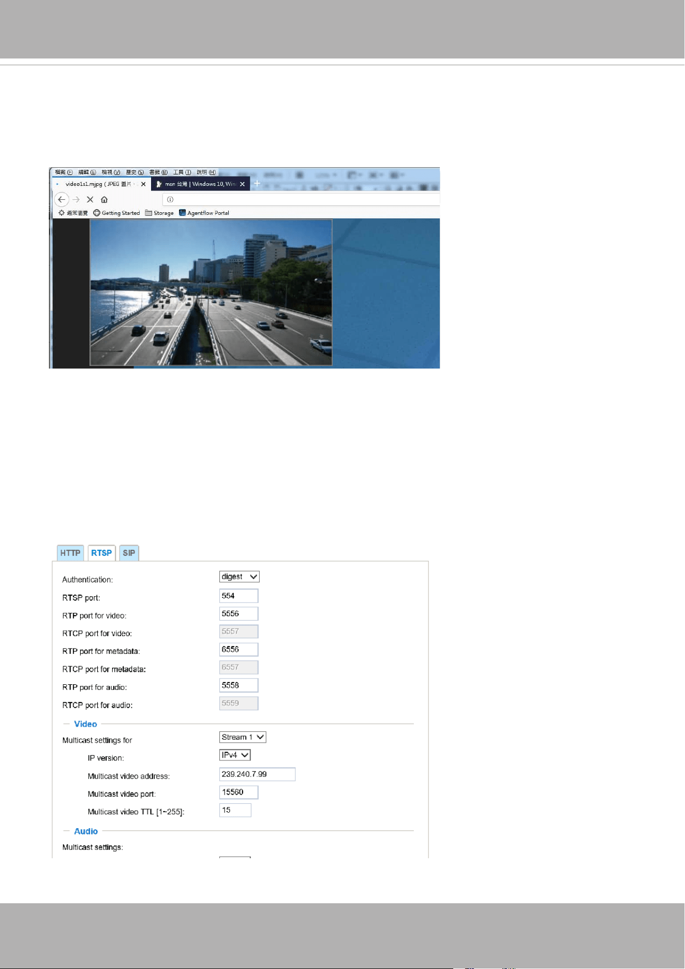This screenshot has width=685, height=969.
Task: Open the Storage bookmark folder
Action: (159, 213)
